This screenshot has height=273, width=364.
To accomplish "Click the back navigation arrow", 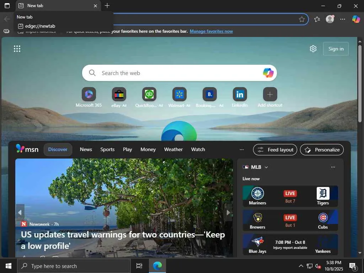I will pos(7,19).
